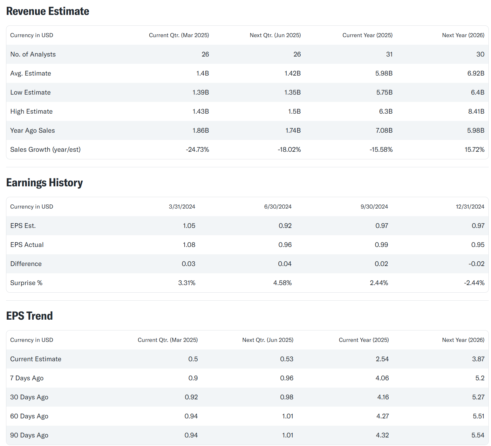
Task: Select the 3/31/2024 column header
Action: click(182, 207)
